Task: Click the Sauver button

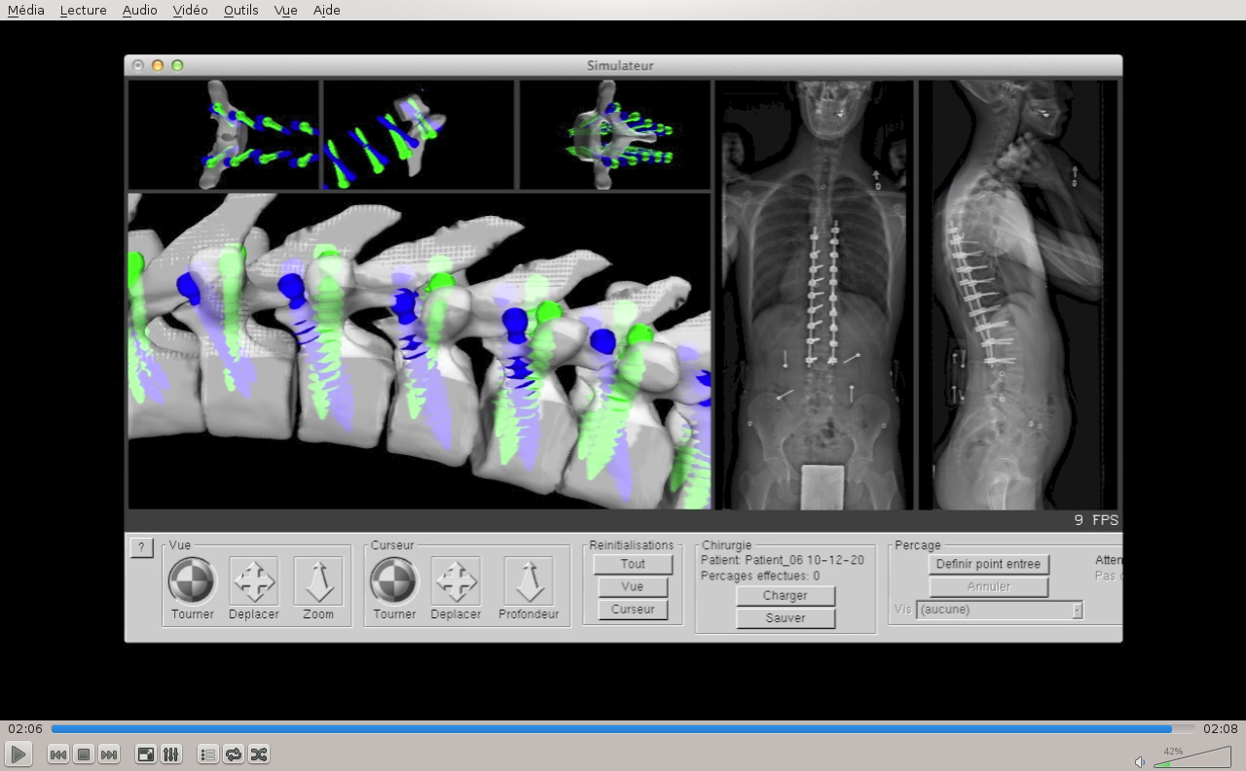Action: (786, 617)
